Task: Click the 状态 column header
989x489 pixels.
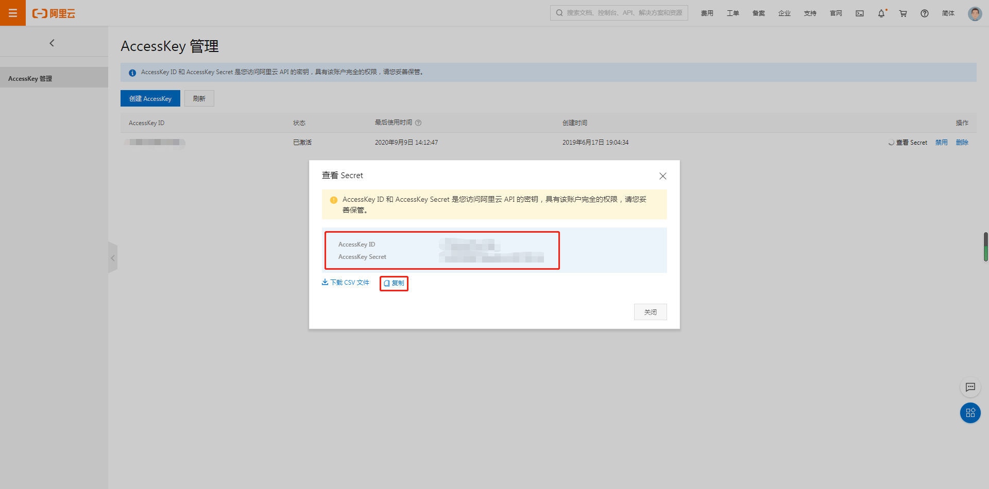Action: 299,123
